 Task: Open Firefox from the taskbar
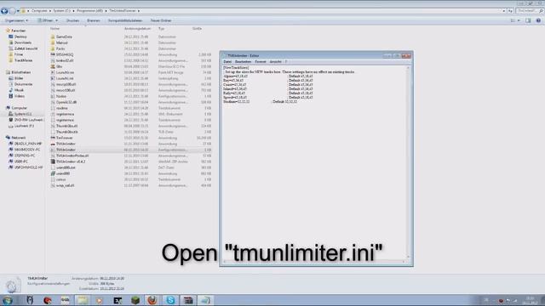point(152,300)
